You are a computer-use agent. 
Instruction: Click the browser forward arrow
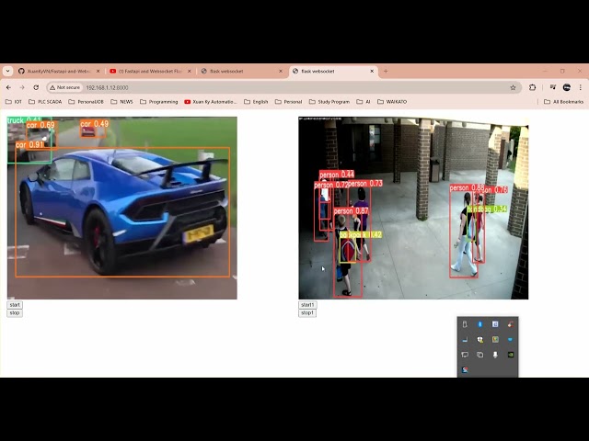pyautogui.click(x=22, y=87)
